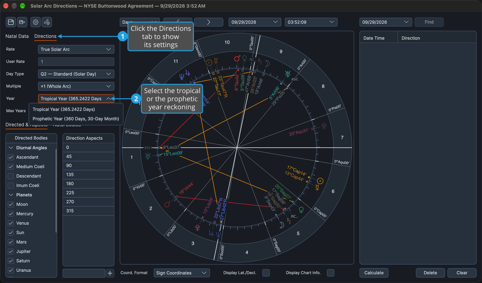The height and width of the screenshot is (283, 482).
Task: Open the chart date dropdown 09/29/2026
Action: pos(255,22)
